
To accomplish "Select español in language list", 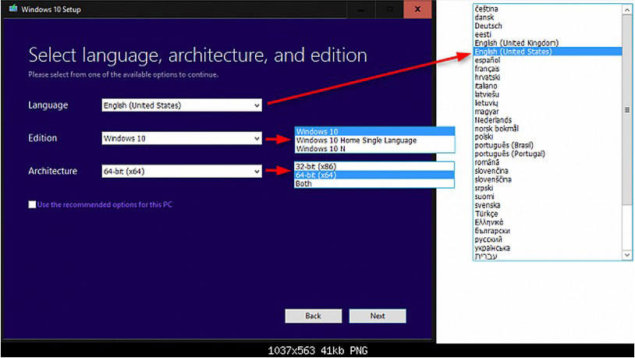I will [548, 60].
